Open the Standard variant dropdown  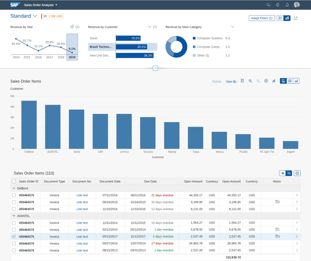point(35,16)
